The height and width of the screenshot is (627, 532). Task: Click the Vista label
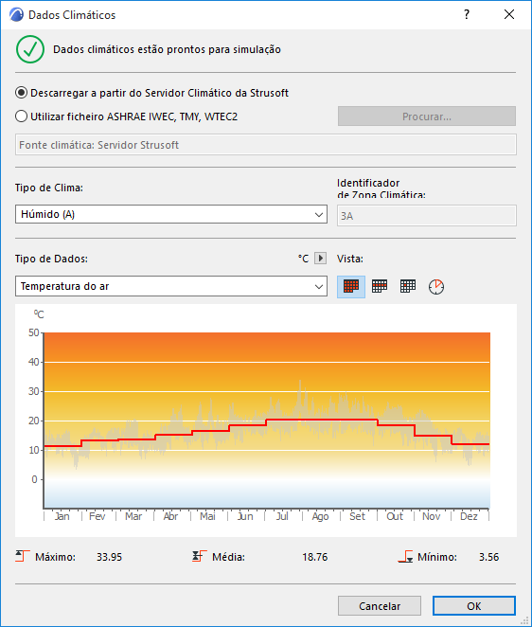pyautogui.click(x=350, y=259)
